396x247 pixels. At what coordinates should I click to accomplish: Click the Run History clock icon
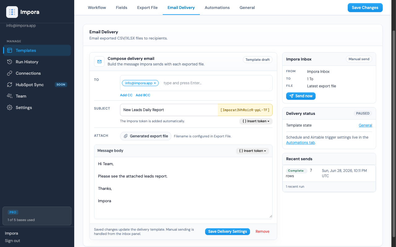(x=10, y=62)
